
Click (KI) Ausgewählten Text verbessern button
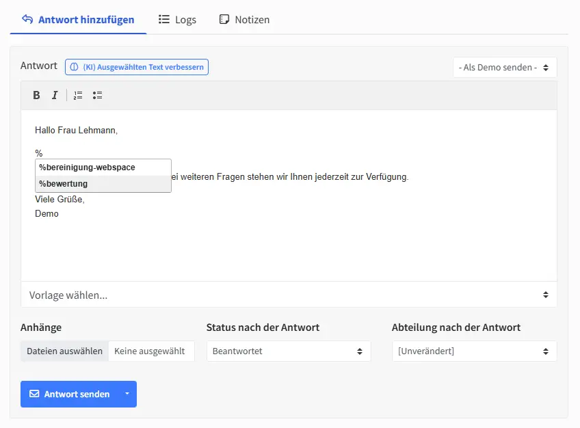pos(137,67)
